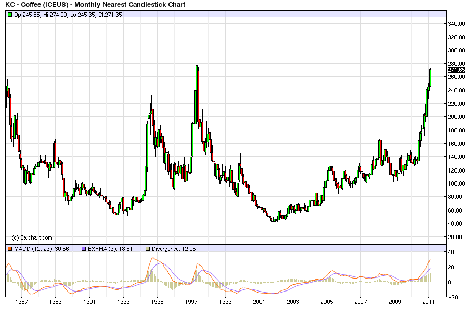
Task: Click the 1995 year axis label
Action: 157,302
